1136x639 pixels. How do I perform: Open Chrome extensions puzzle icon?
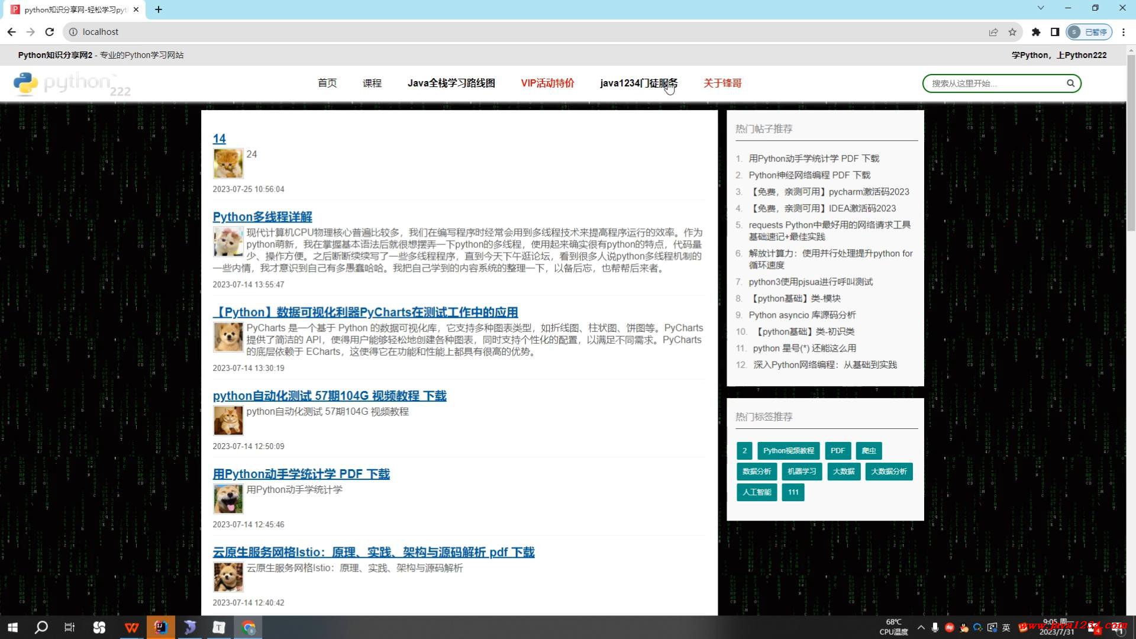1035,32
